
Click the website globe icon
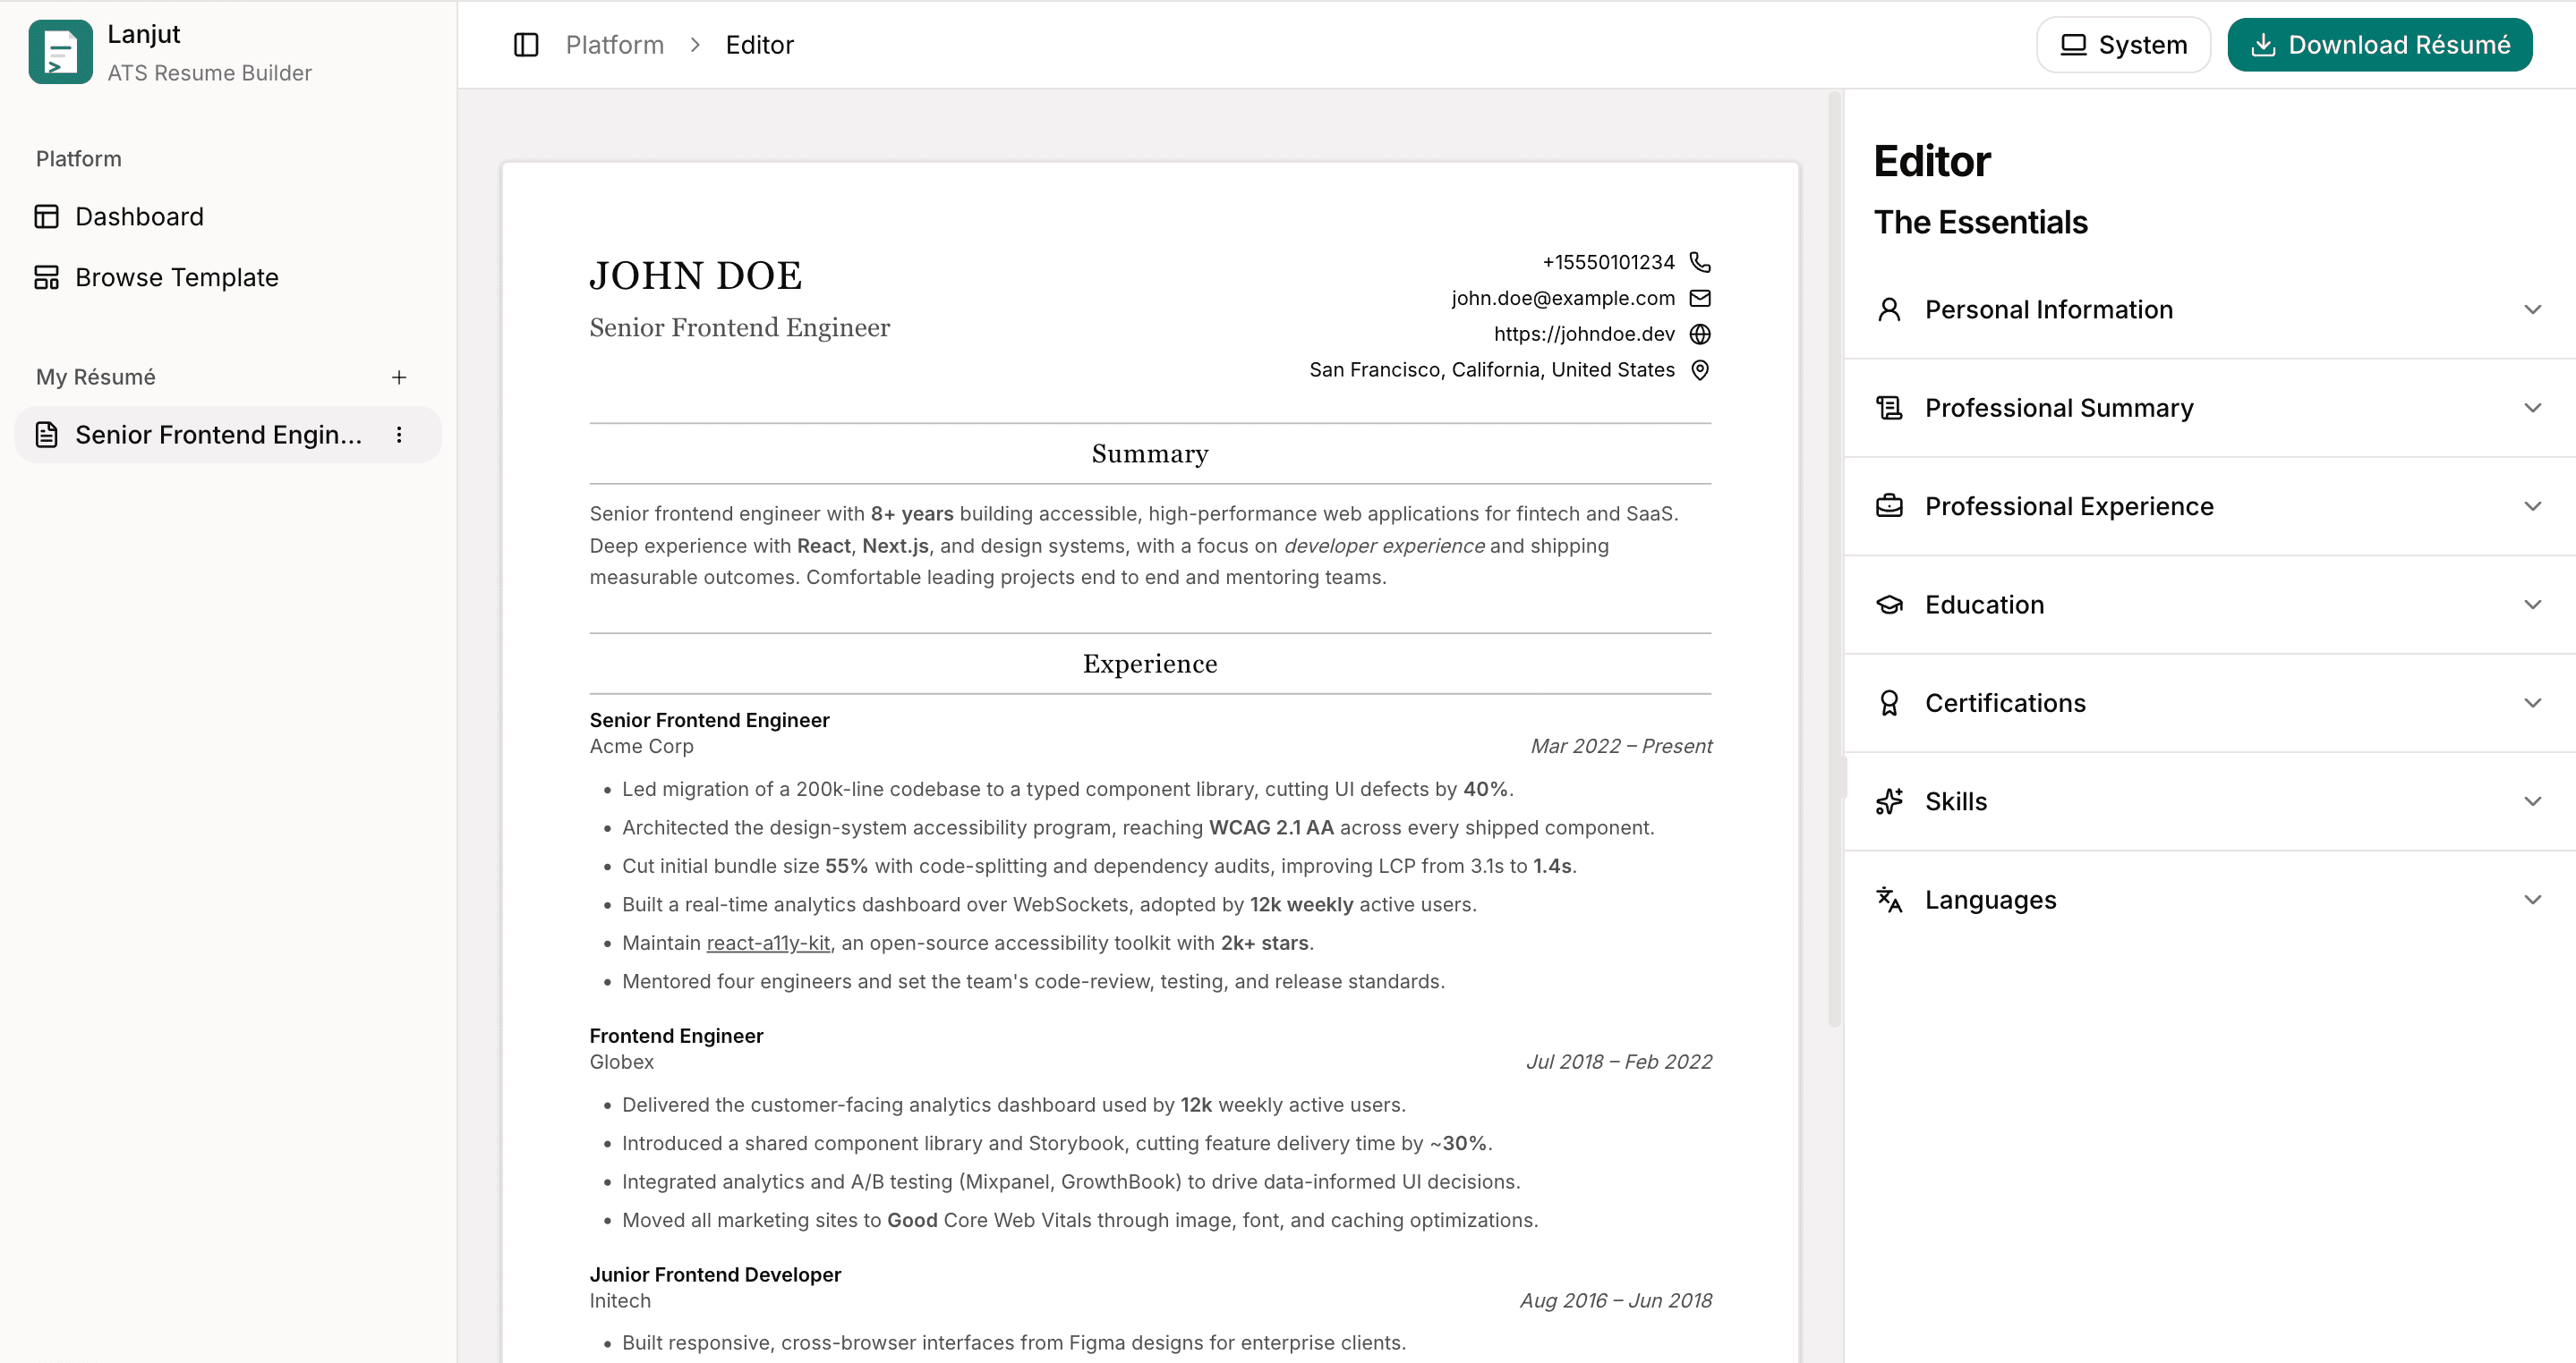tap(1699, 334)
